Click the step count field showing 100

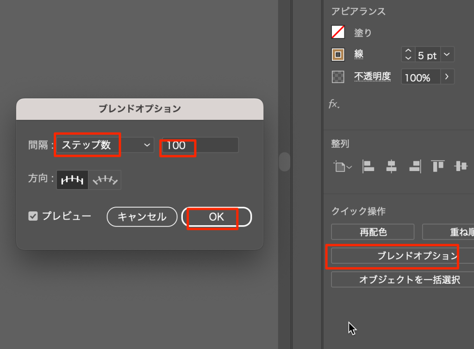pyautogui.click(x=200, y=145)
